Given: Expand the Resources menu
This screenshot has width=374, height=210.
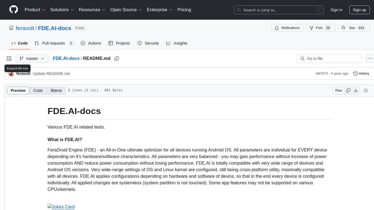Looking at the screenshot, I should pos(92,10).
